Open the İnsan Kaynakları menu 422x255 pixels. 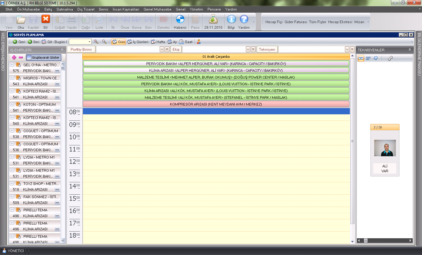[x=126, y=9]
